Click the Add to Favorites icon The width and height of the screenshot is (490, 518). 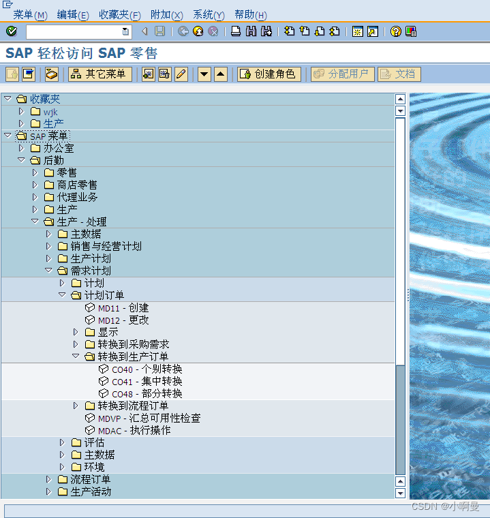[x=148, y=74]
